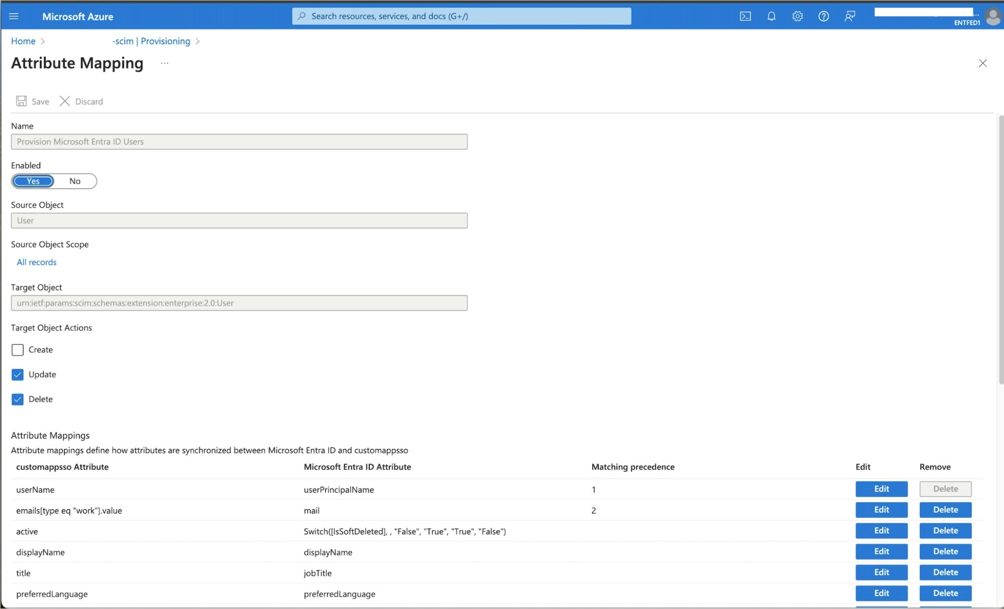Open portal settings gear

click(798, 16)
